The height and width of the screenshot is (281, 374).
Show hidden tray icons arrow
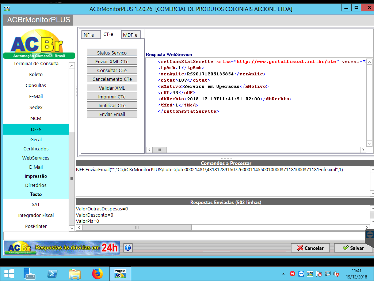(x=283, y=274)
